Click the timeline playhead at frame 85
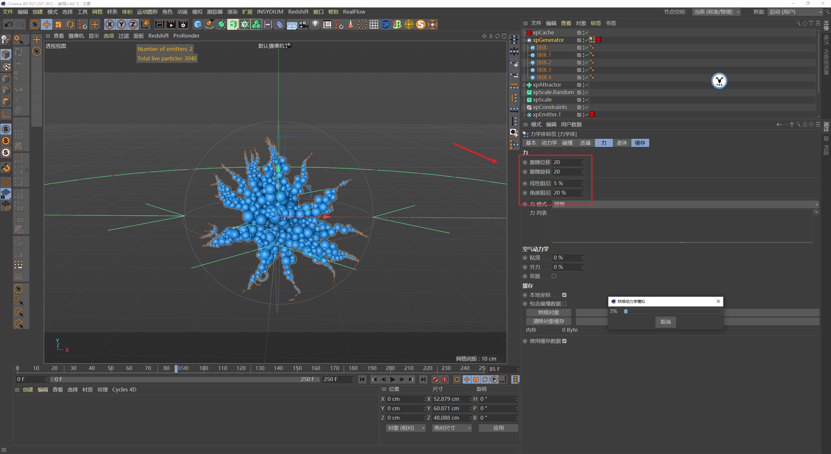The height and width of the screenshot is (454, 831). [176, 368]
